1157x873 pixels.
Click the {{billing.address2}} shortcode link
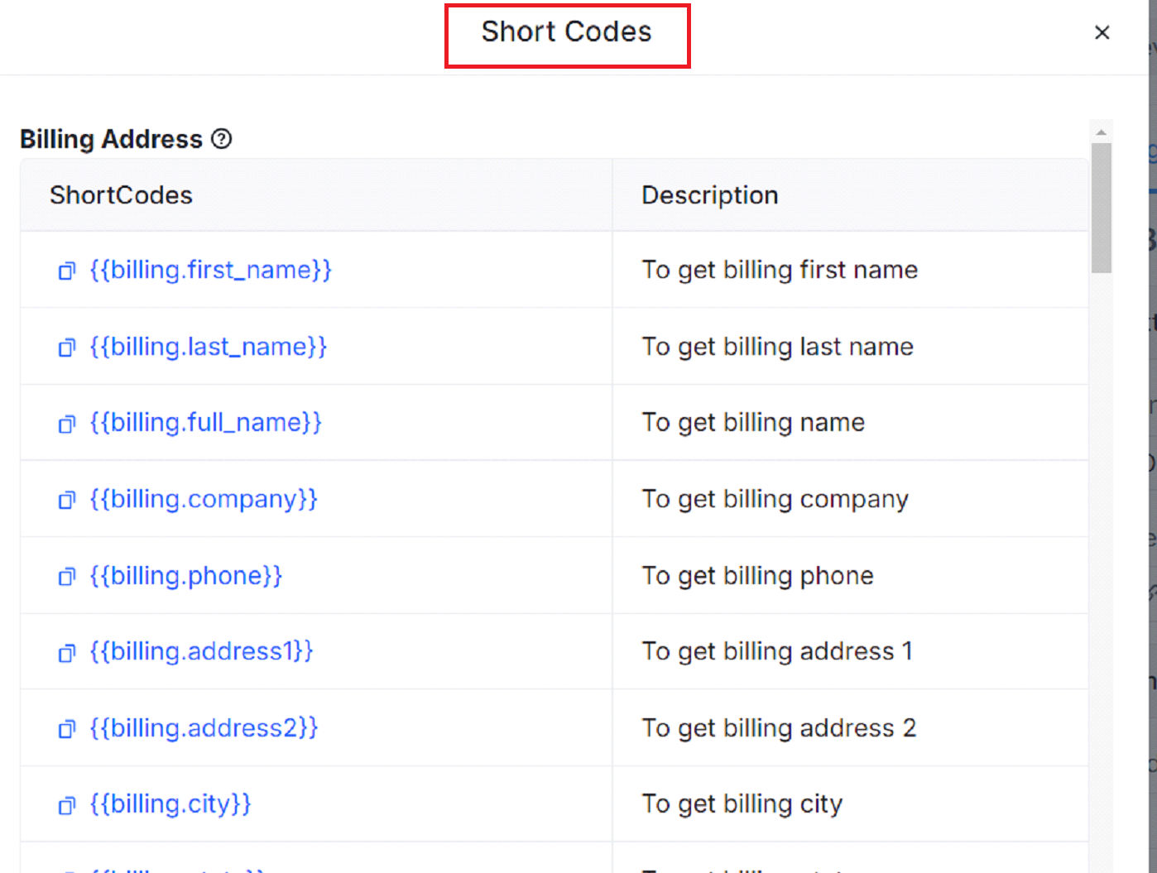204,727
